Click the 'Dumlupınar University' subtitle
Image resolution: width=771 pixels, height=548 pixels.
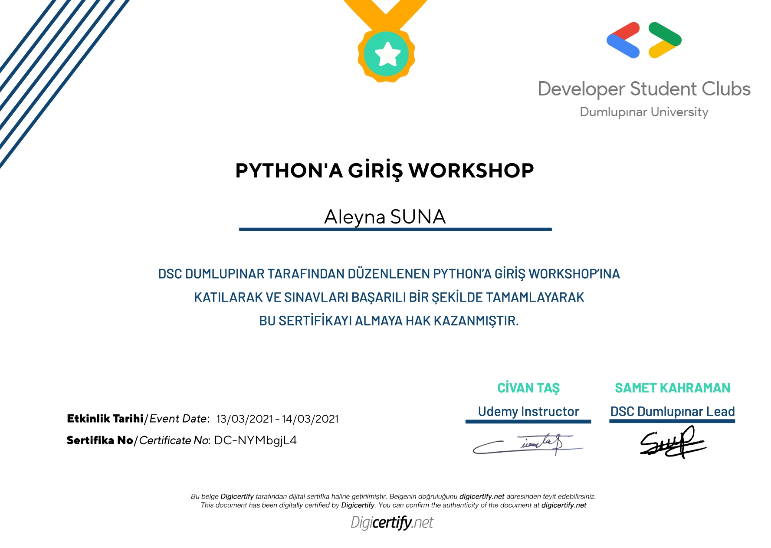point(644,112)
